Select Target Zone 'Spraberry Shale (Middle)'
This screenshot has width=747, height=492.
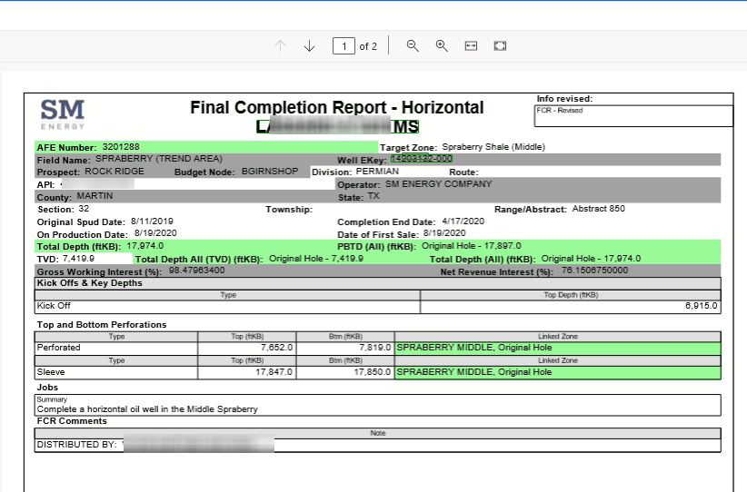493,147
